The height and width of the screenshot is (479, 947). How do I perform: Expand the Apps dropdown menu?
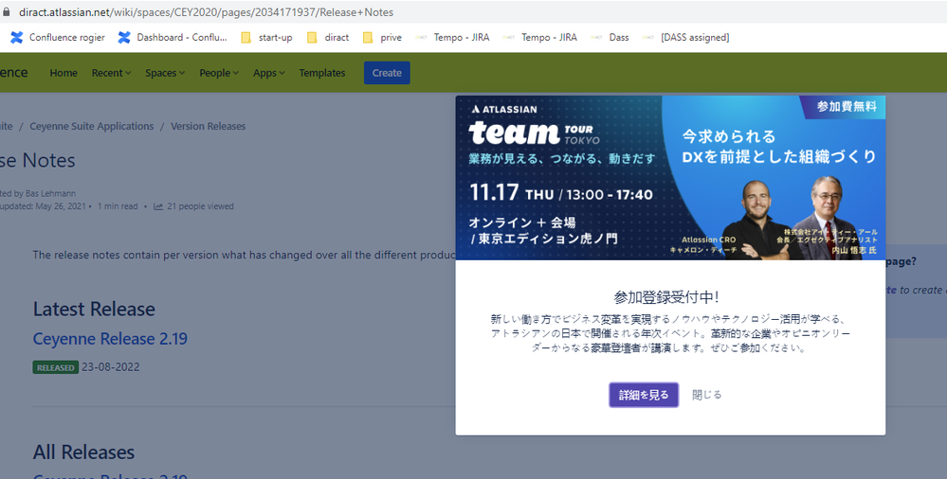[269, 73]
